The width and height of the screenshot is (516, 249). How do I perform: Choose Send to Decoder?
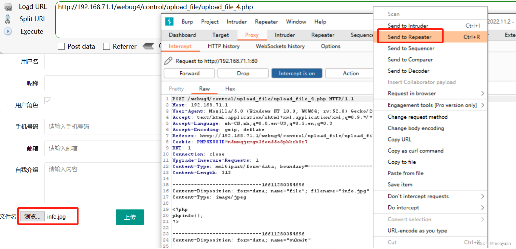click(x=430, y=71)
